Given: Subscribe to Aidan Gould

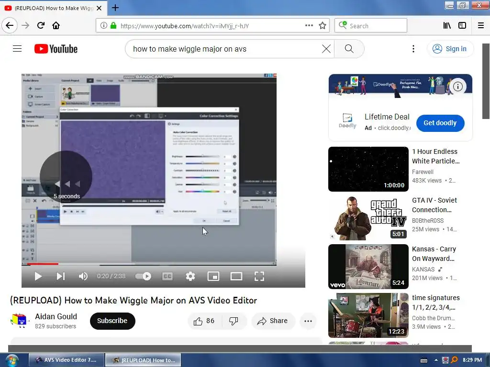Looking at the screenshot, I should [x=112, y=321].
